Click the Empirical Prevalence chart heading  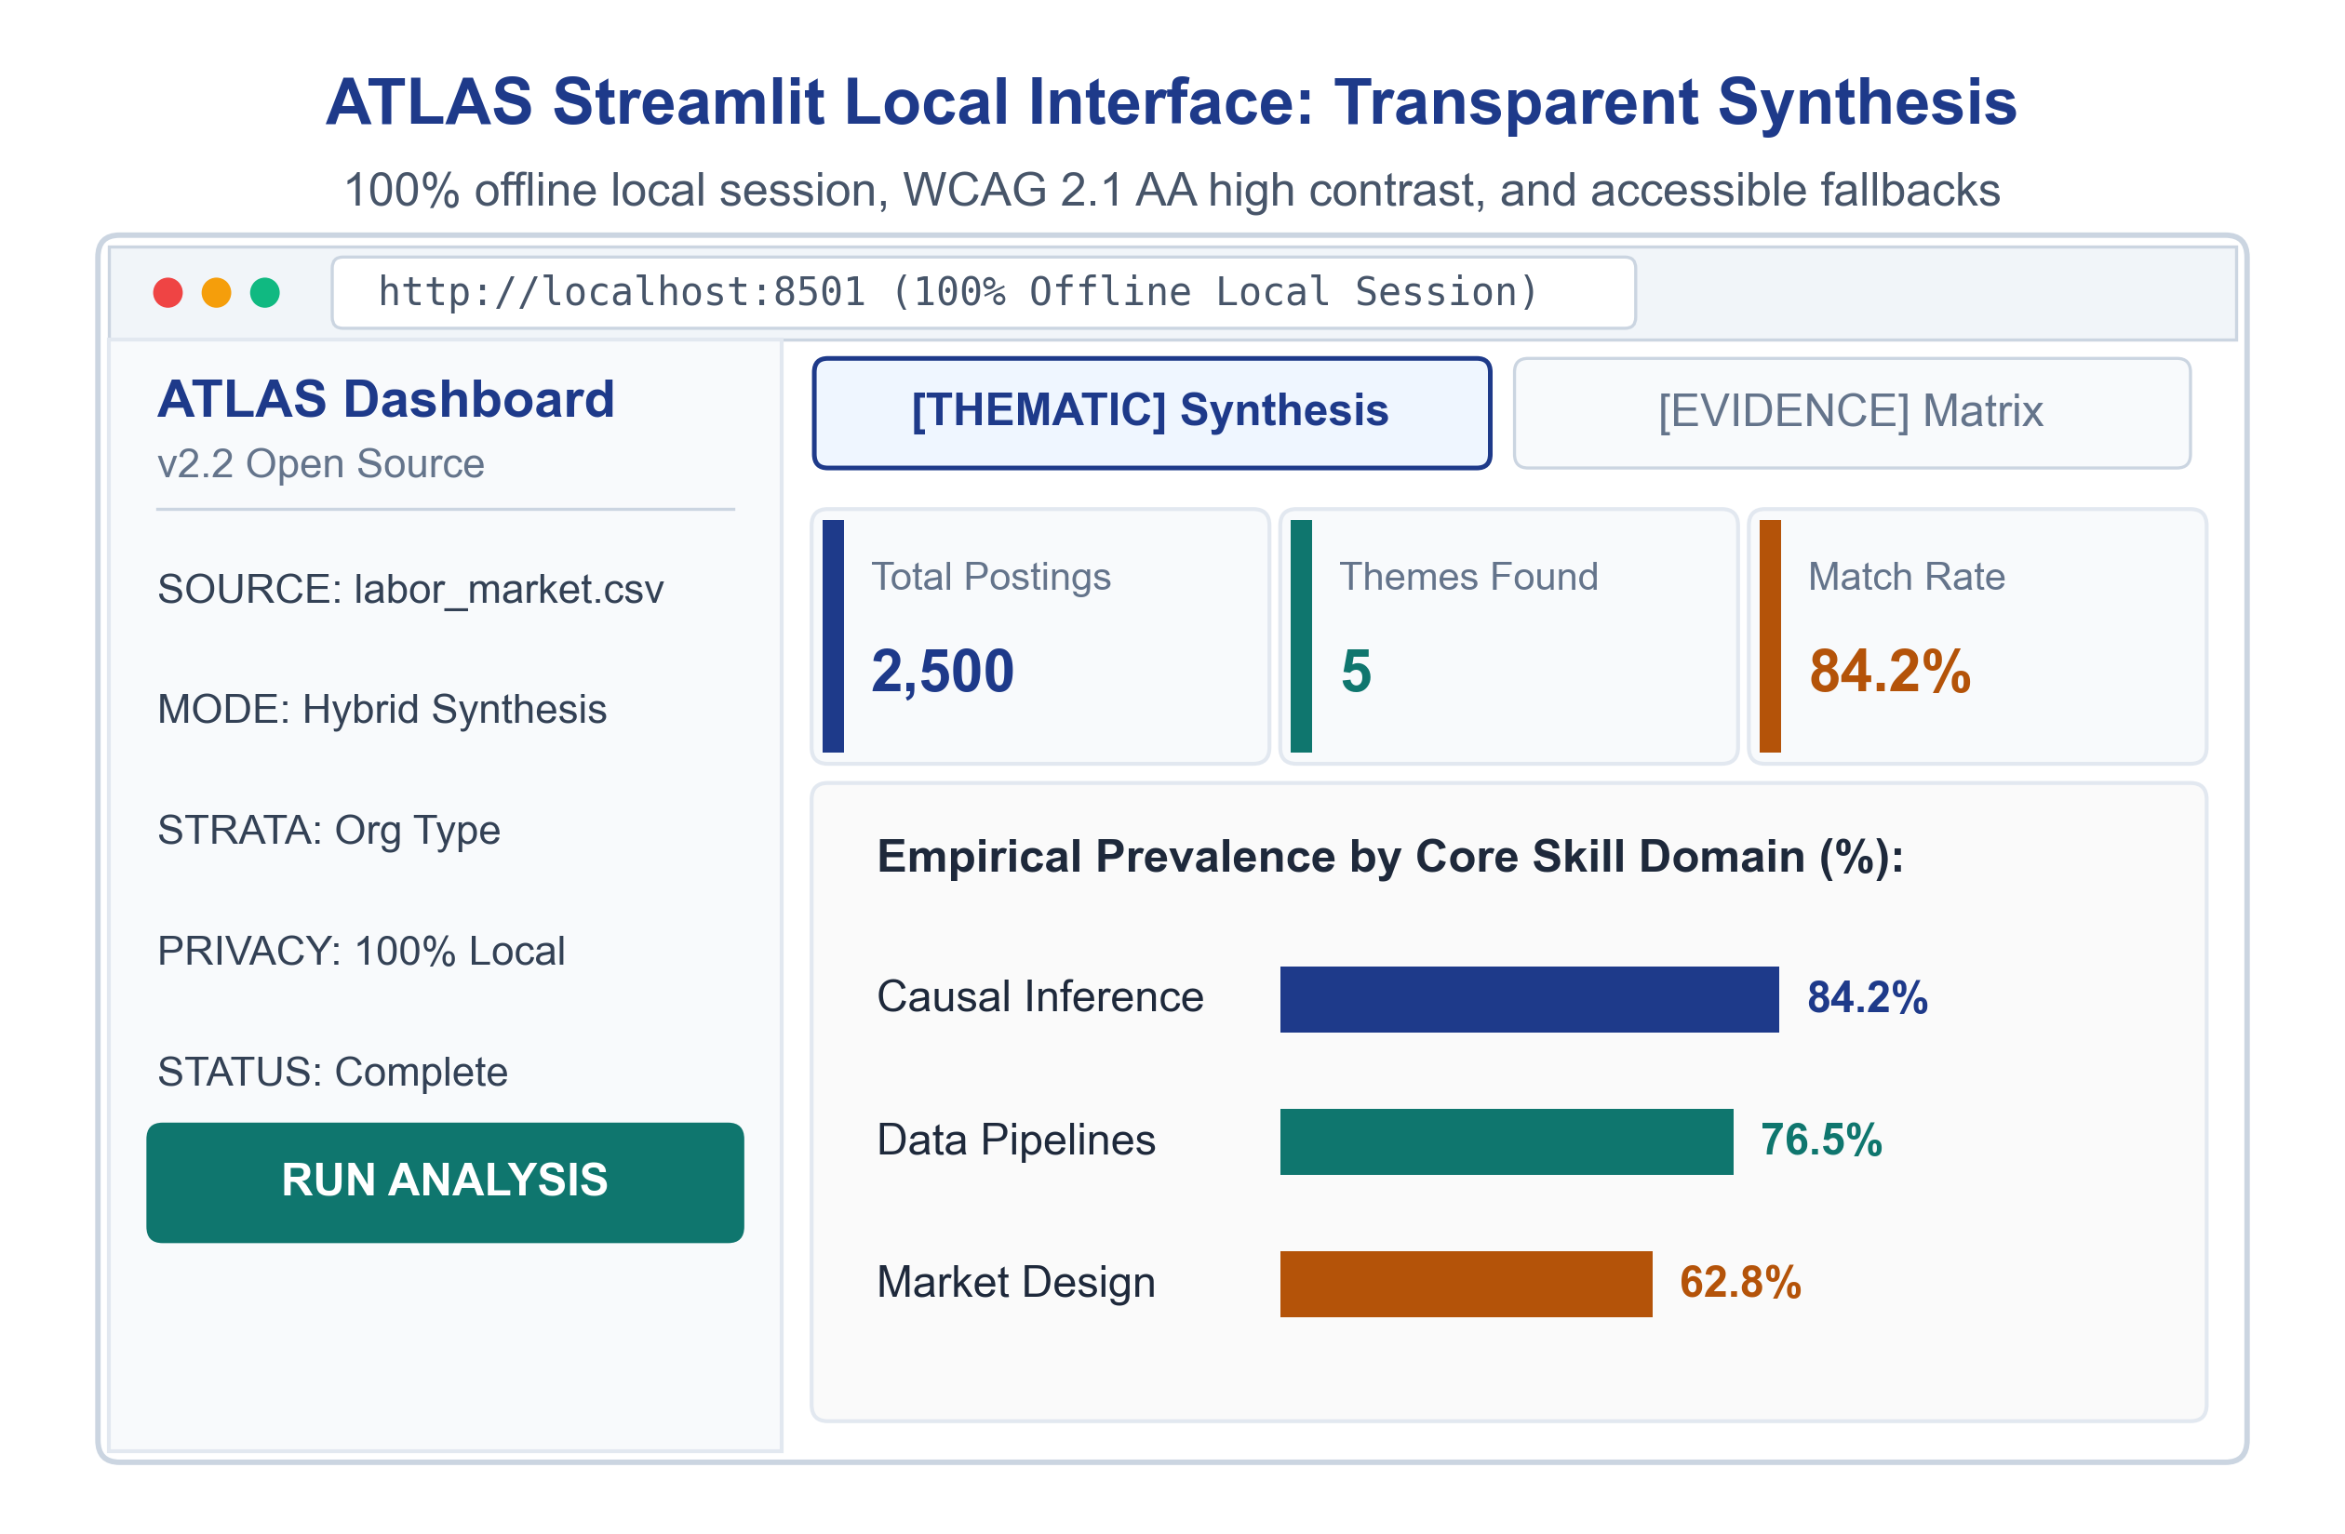(1390, 857)
